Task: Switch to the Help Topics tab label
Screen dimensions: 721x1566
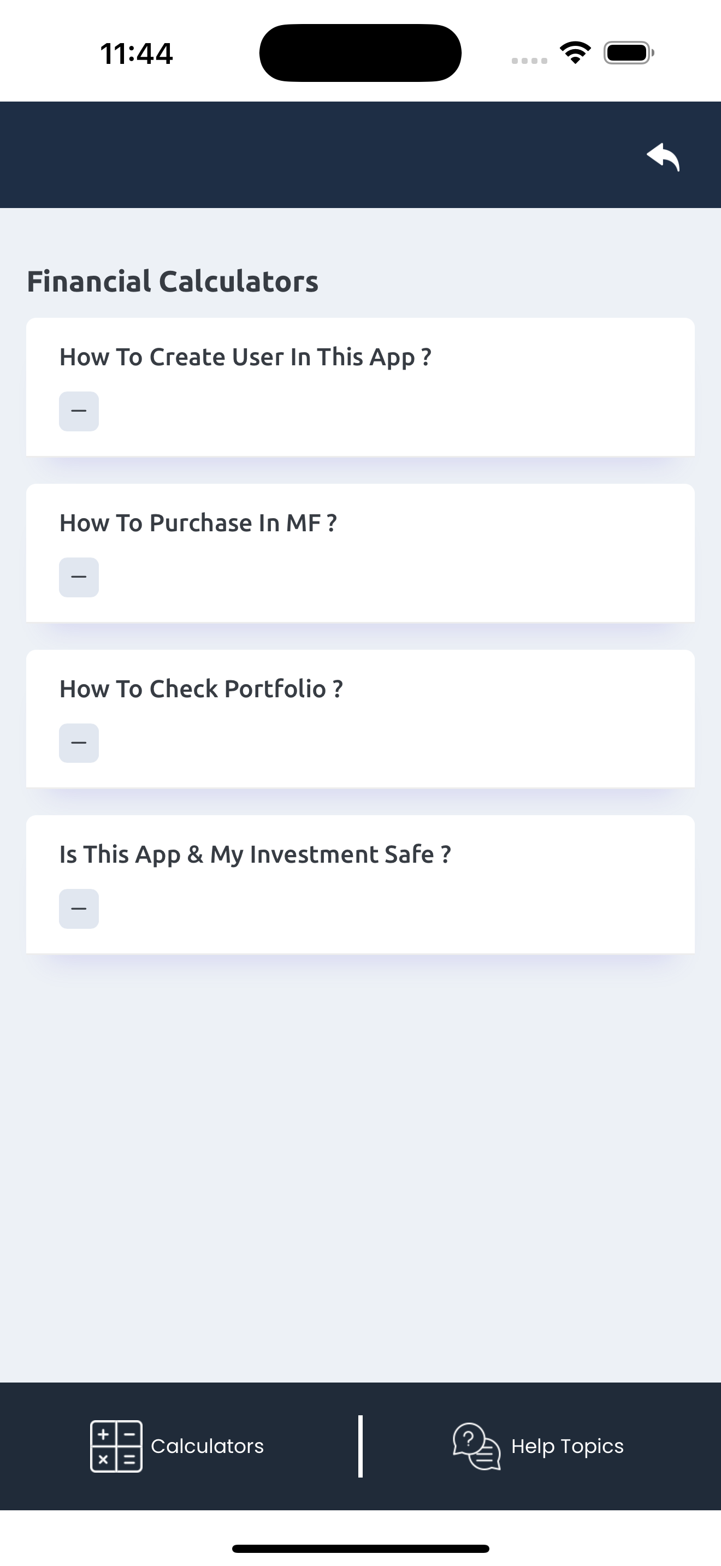Action: click(567, 1447)
